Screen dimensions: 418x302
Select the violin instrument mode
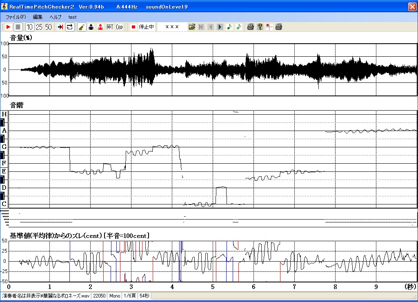click(82, 27)
